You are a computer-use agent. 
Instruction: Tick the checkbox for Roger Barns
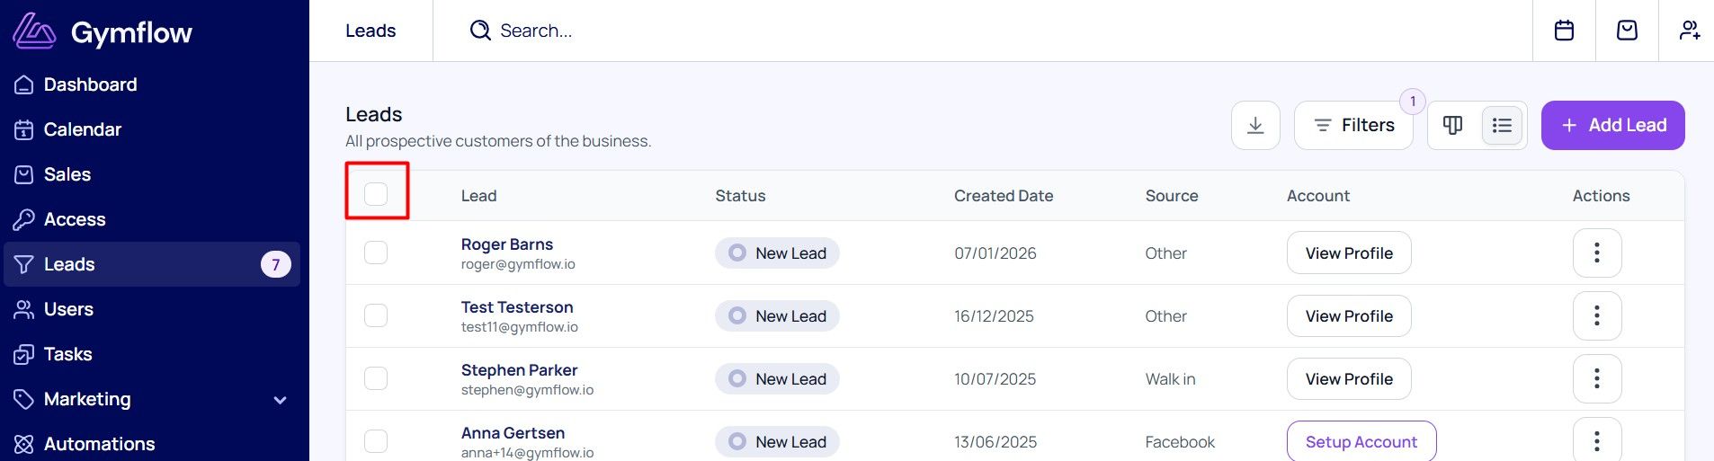(376, 253)
